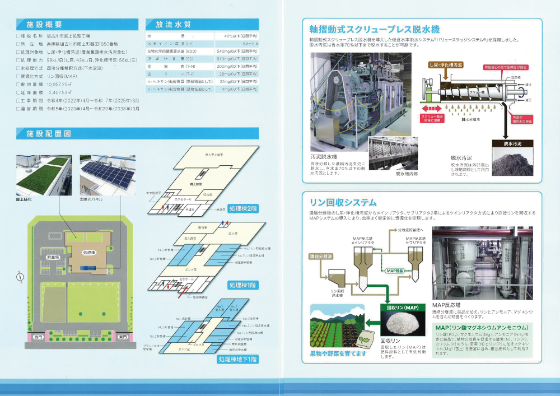Click the し尿・浄化槽汚泥 orange label marker
This screenshot has height=396, width=560.
445,65
